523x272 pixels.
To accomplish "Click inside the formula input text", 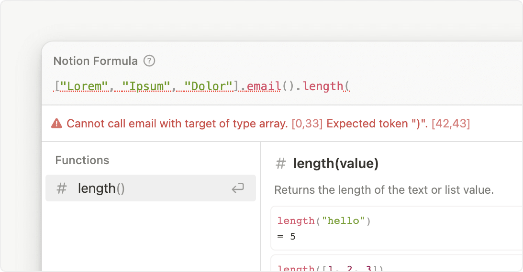I will click(x=201, y=86).
